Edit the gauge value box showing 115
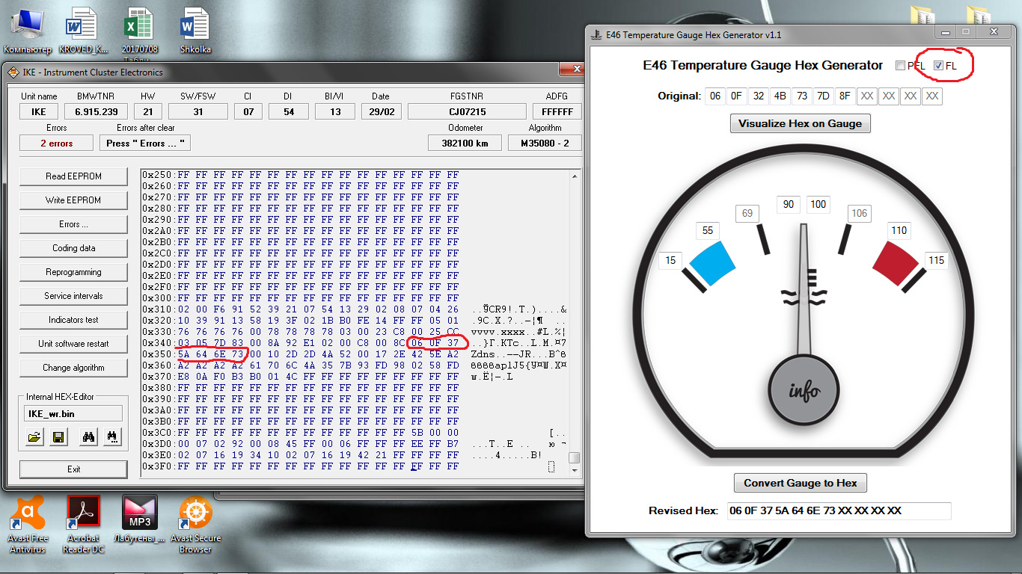 coord(936,260)
